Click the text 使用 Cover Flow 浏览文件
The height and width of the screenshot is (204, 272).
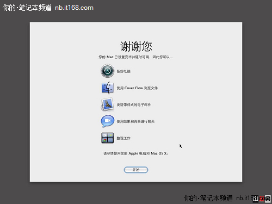(137, 88)
